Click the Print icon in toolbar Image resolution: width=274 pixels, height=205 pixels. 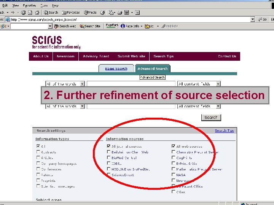(120, 13)
